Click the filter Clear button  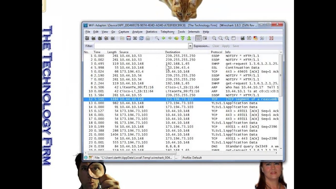click(x=216, y=46)
